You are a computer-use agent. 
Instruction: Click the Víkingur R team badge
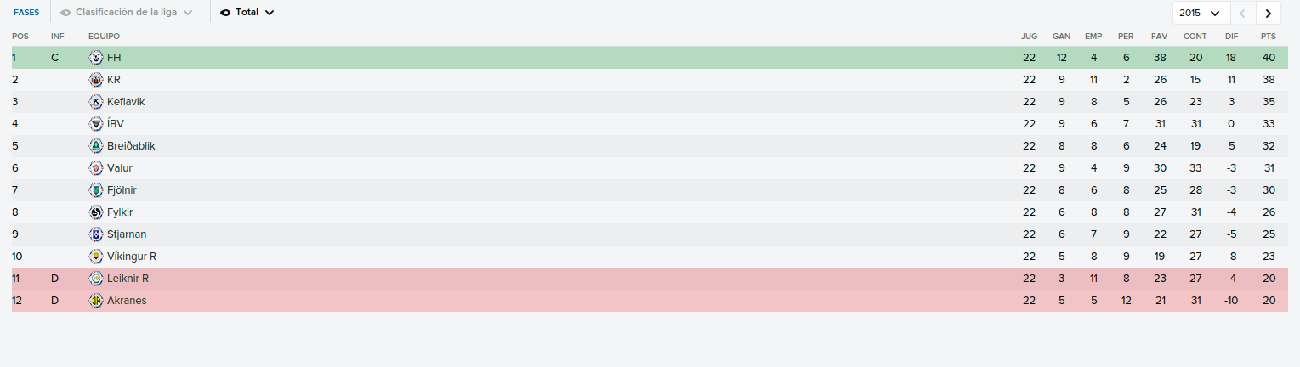(x=96, y=257)
